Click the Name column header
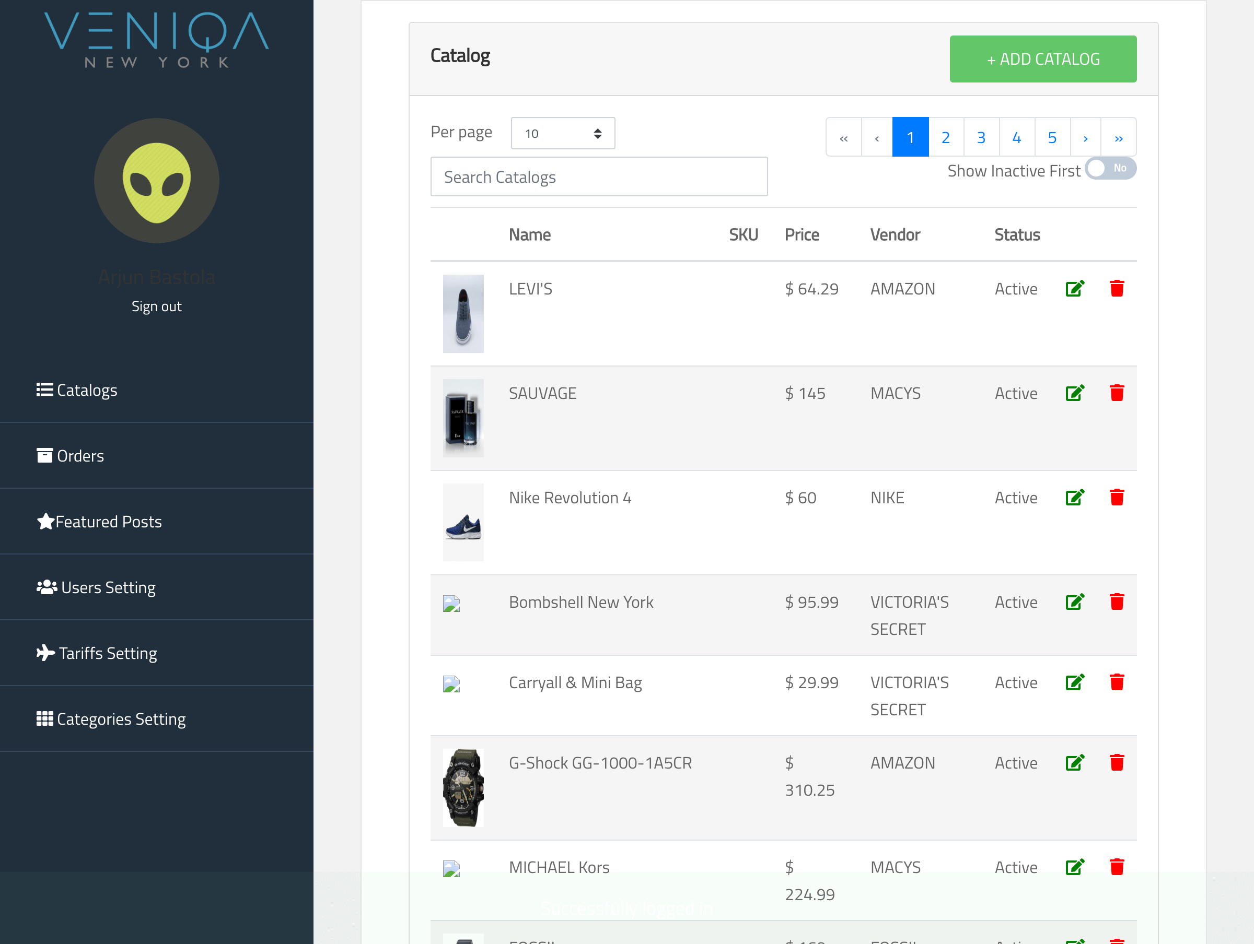 click(x=529, y=234)
